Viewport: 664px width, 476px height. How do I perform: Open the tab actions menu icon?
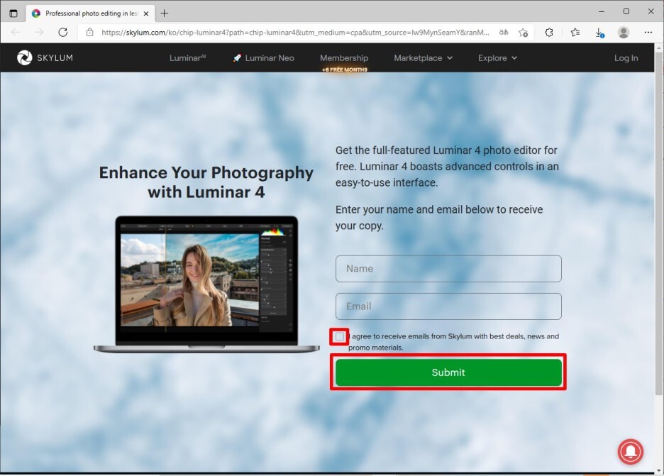click(13, 13)
